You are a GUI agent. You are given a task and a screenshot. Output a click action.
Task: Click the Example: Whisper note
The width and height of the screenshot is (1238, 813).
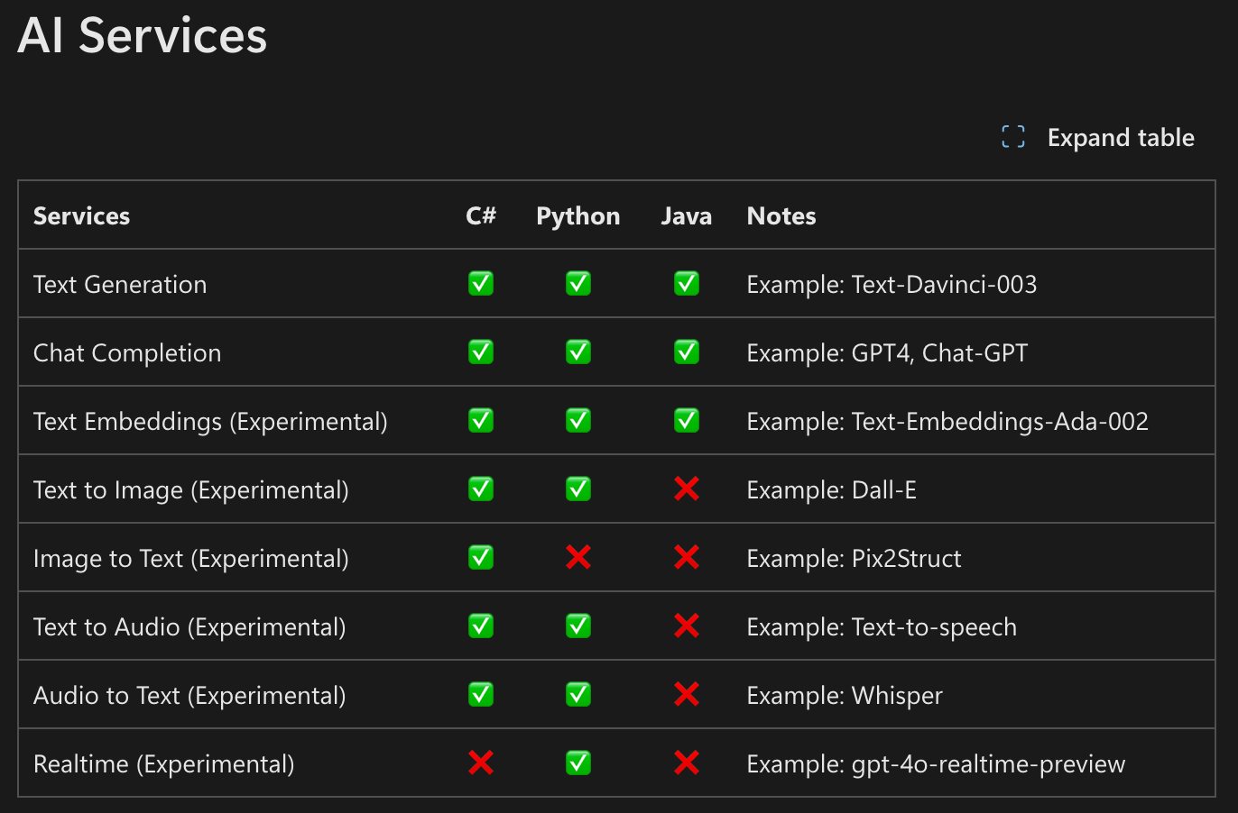pos(845,696)
